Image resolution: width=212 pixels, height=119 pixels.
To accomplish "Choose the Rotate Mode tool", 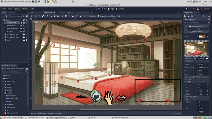I will [39, 16].
